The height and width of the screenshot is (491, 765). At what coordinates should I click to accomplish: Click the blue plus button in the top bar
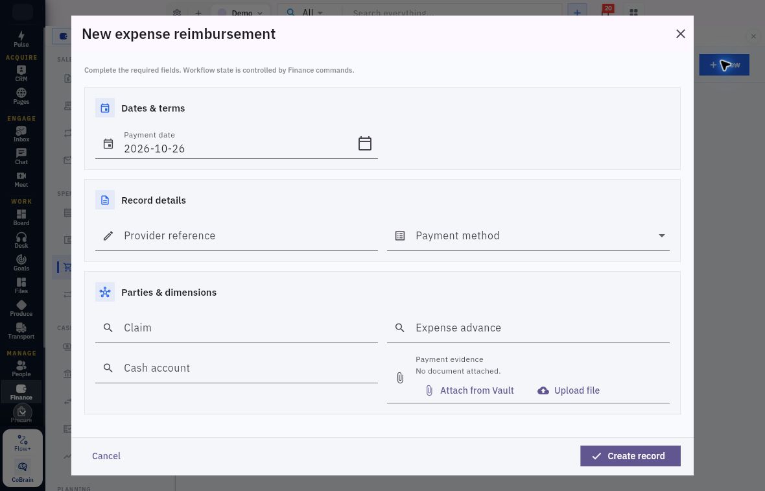pyautogui.click(x=577, y=12)
